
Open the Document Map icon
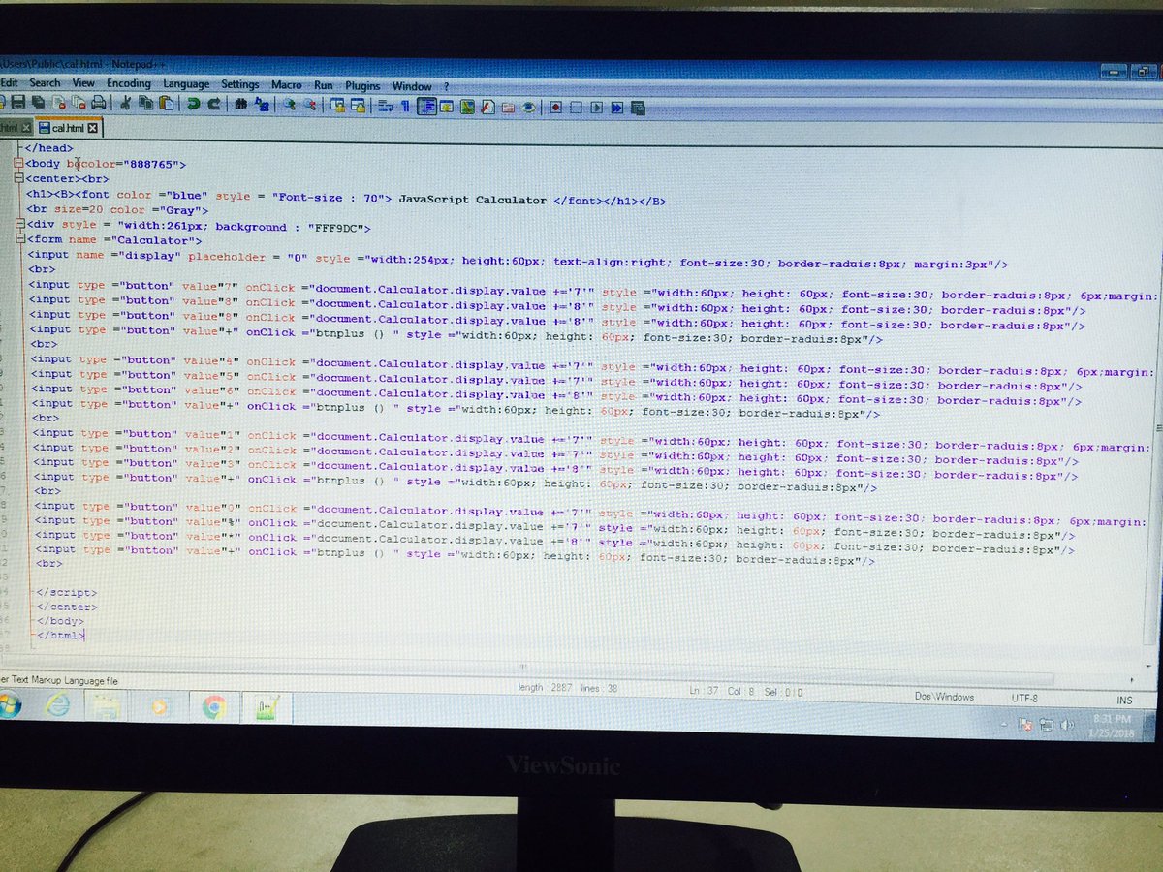pyautogui.click(x=467, y=107)
